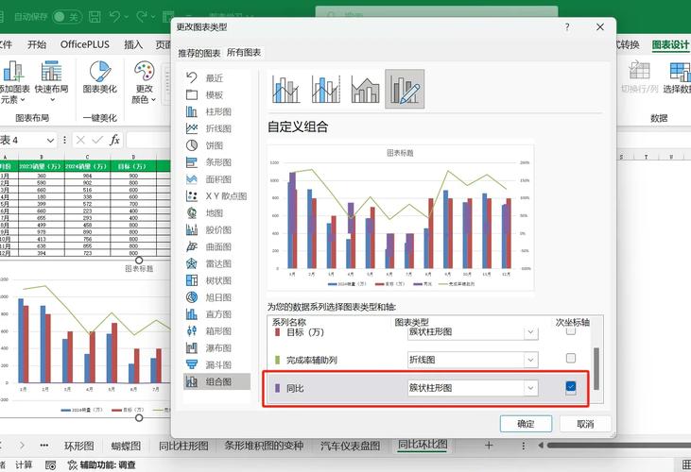Image resolution: width=691 pixels, height=472 pixels.
Task: Open the 图表设计 ribbon tab
Action: pos(670,44)
